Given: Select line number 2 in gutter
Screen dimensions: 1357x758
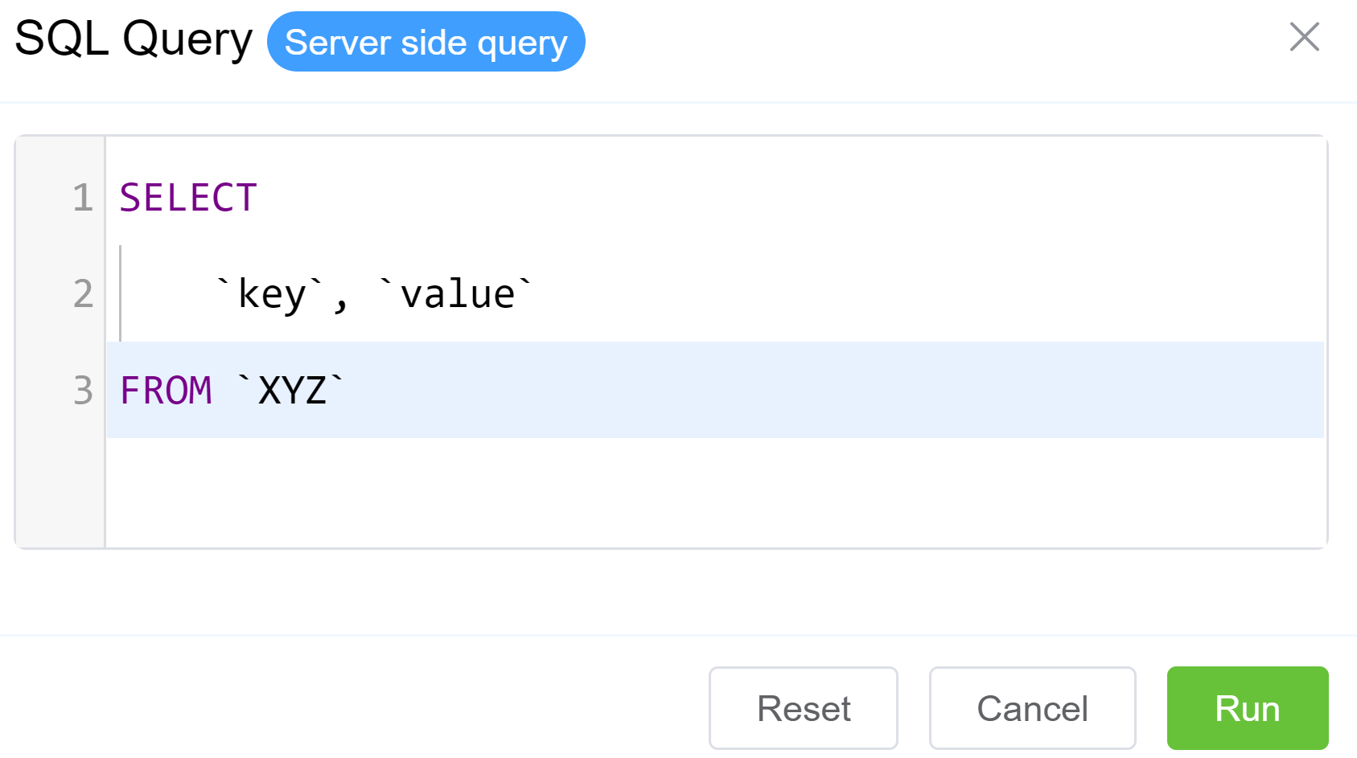Looking at the screenshot, I should point(83,294).
